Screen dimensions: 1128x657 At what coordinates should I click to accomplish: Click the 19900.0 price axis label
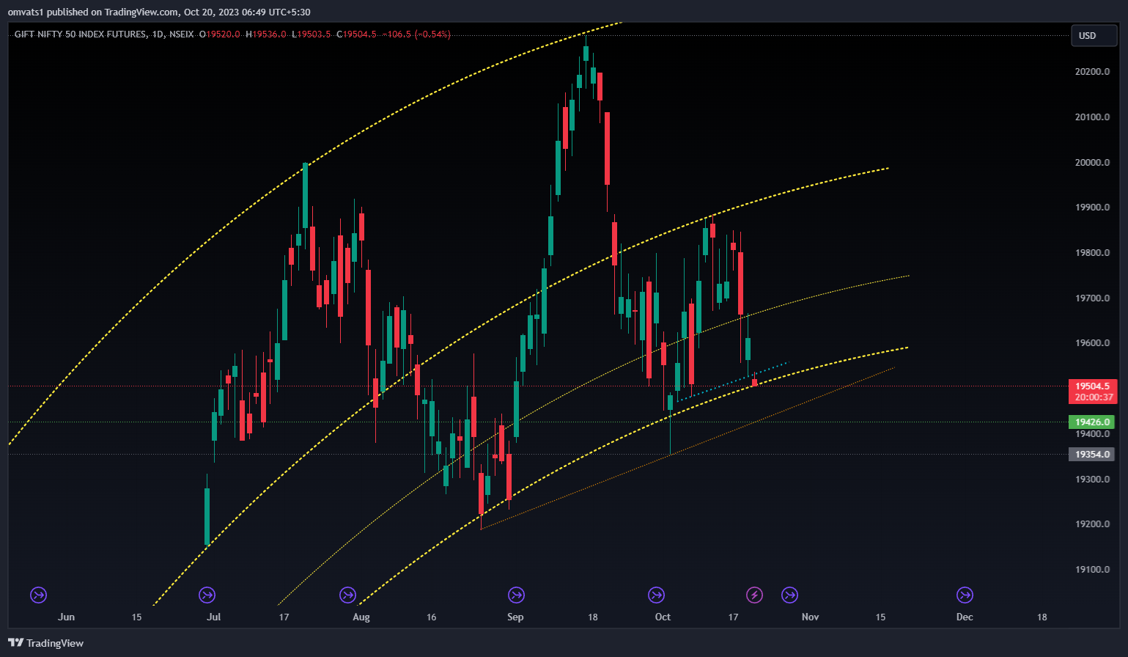point(1092,208)
